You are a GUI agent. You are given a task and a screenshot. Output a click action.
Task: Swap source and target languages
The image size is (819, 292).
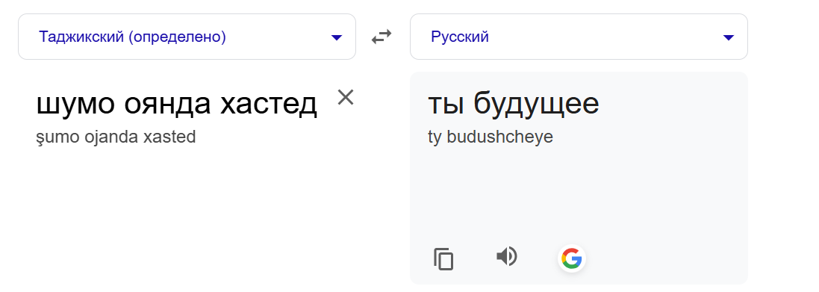[x=382, y=37]
